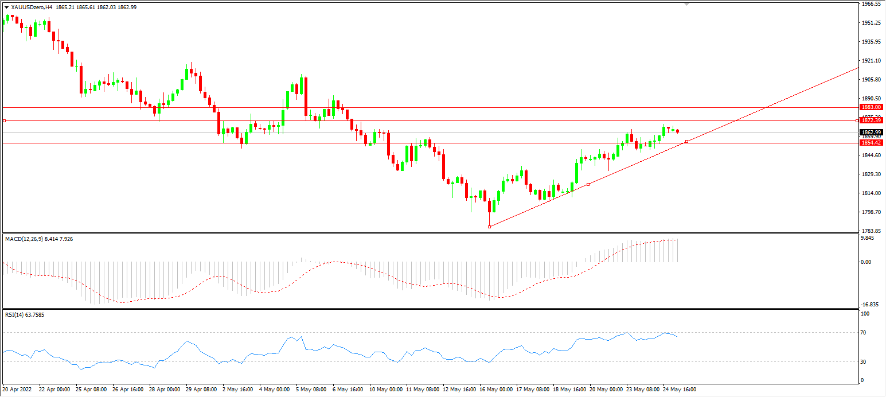The width and height of the screenshot is (886, 397).
Task: Click the 24 May 16:00 time label
Action: (x=679, y=389)
